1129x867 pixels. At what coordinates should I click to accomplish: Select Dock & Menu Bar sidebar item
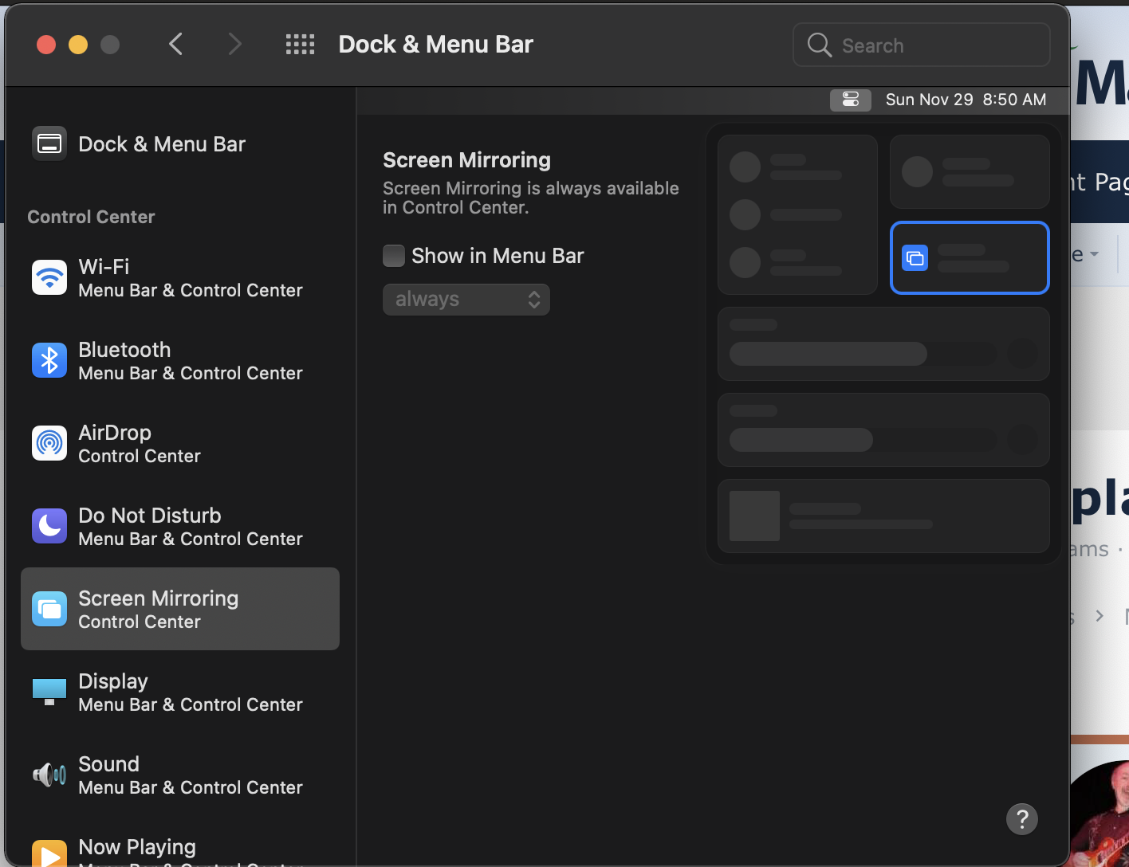162,144
